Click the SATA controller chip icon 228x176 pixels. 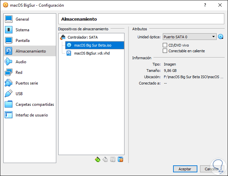tap(63, 38)
